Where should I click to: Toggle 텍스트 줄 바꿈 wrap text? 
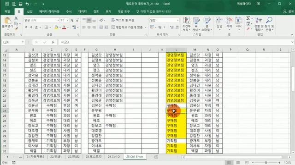[123, 20]
